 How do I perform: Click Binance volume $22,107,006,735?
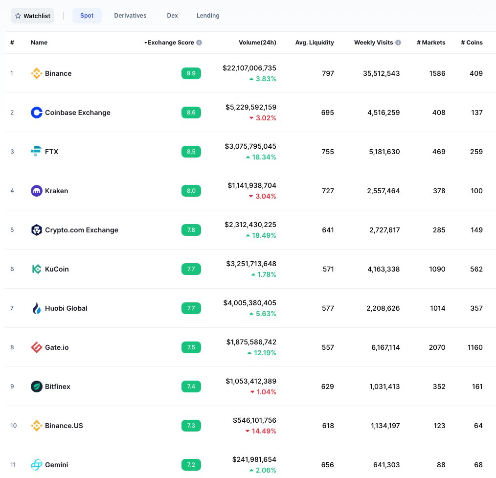pyautogui.click(x=249, y=68)
